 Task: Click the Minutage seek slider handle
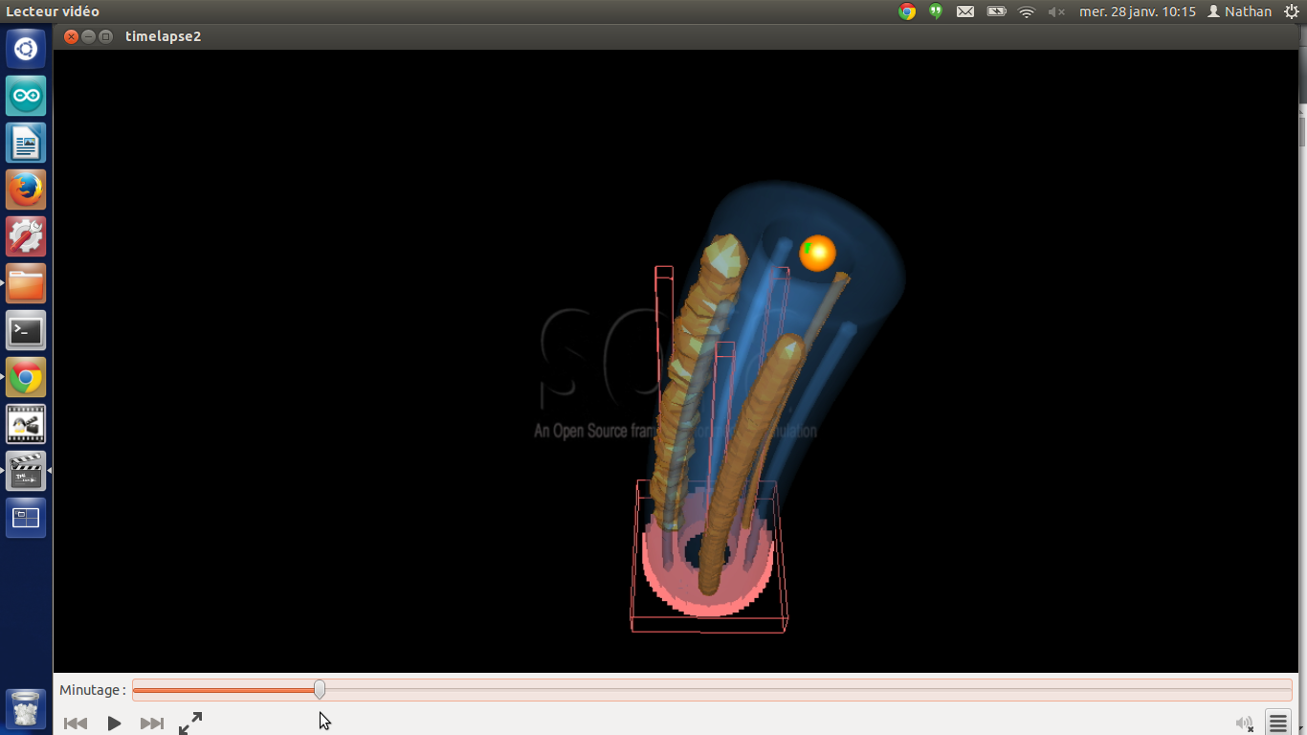(x=320, y=689)
